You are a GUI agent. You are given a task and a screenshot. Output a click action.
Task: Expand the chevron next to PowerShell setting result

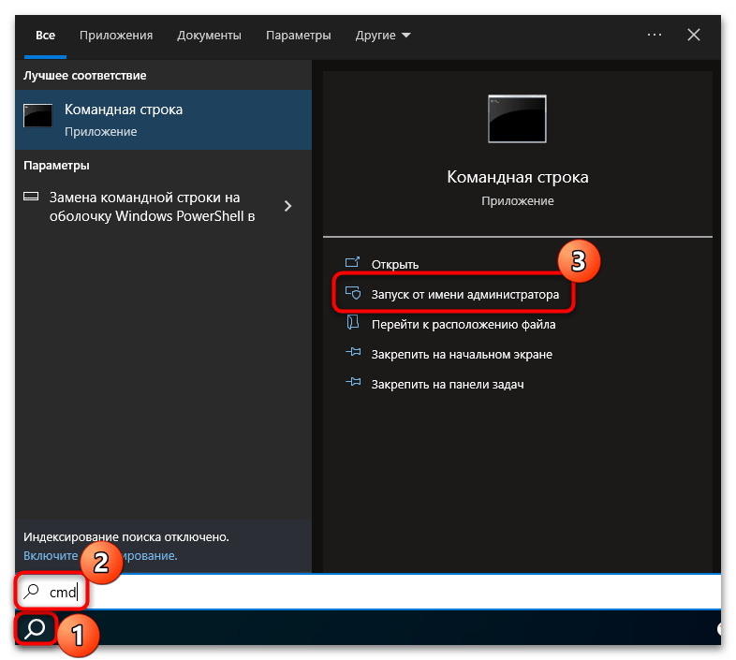287,206
